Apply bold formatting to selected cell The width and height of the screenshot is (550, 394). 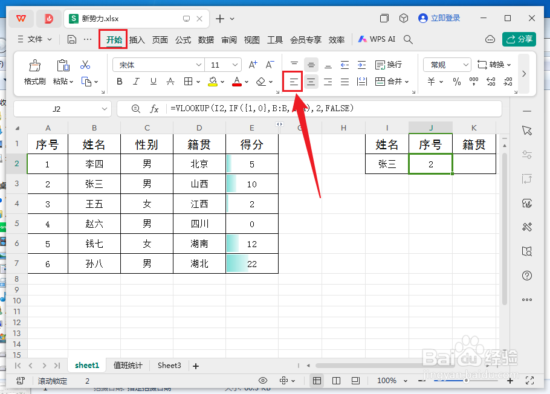(120, 81)
